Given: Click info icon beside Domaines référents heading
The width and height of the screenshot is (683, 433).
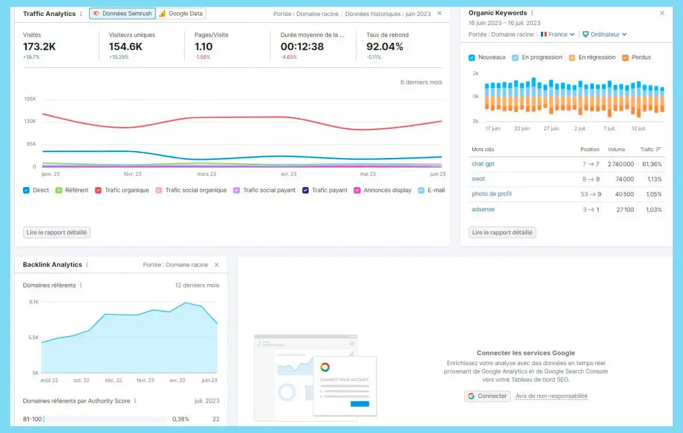Looking at the screenshot, I should (81, 285).
